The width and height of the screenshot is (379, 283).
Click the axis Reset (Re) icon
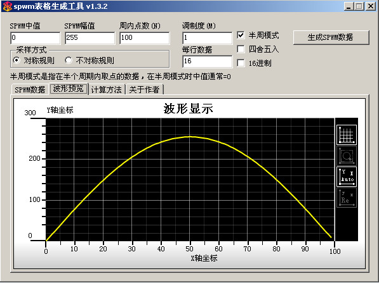point(347,198)
